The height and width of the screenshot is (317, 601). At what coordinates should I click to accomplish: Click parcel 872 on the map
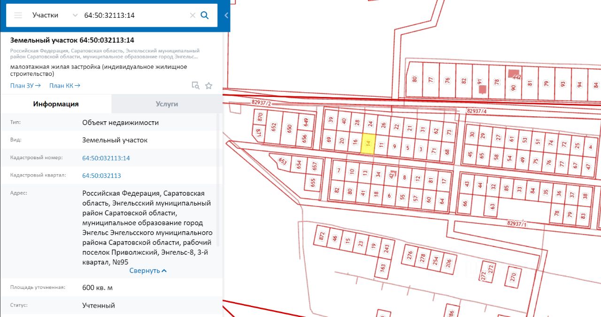322,236
